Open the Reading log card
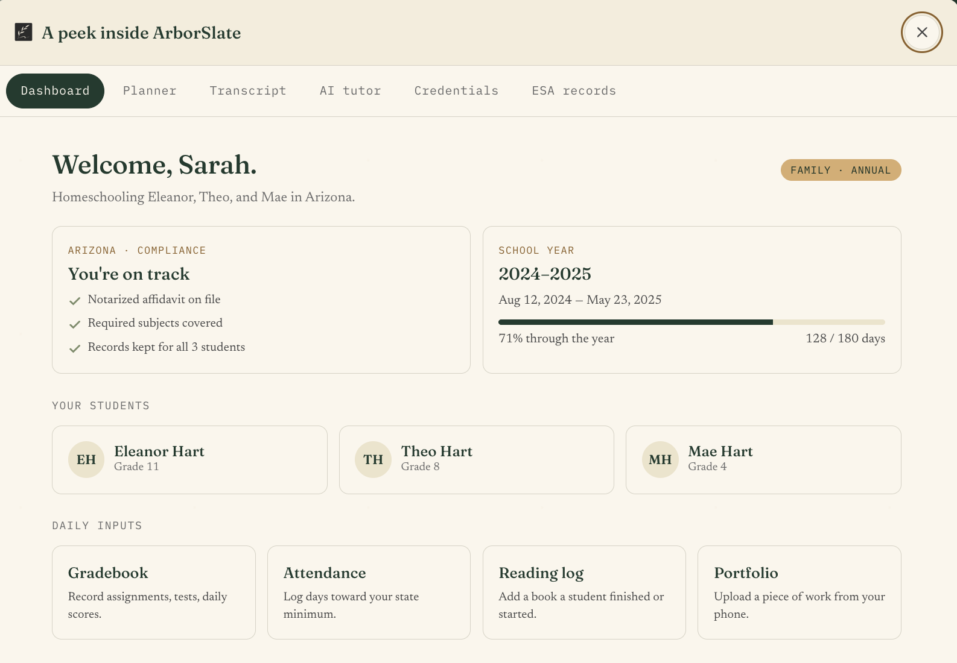Image resolution: width=957 pixels, height=663 pixels. click(584, 592)
